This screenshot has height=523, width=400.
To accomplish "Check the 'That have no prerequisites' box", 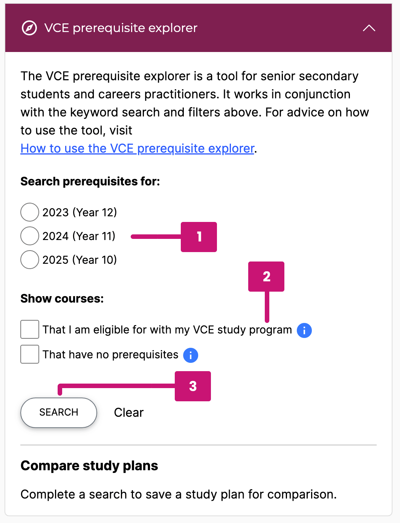I will [x=29, y=354].
